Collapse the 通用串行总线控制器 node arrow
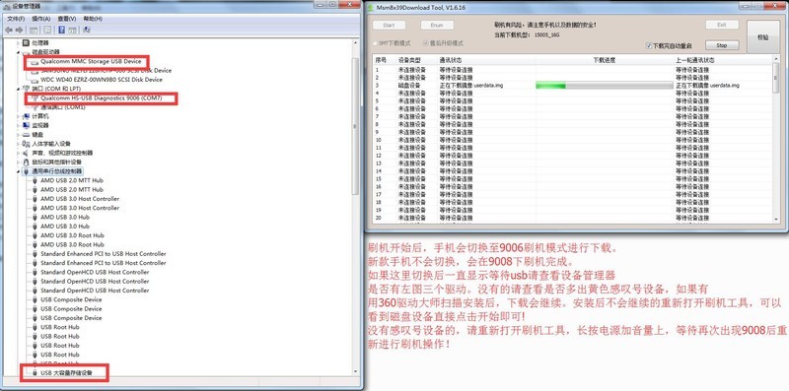 tap(19, 172)
